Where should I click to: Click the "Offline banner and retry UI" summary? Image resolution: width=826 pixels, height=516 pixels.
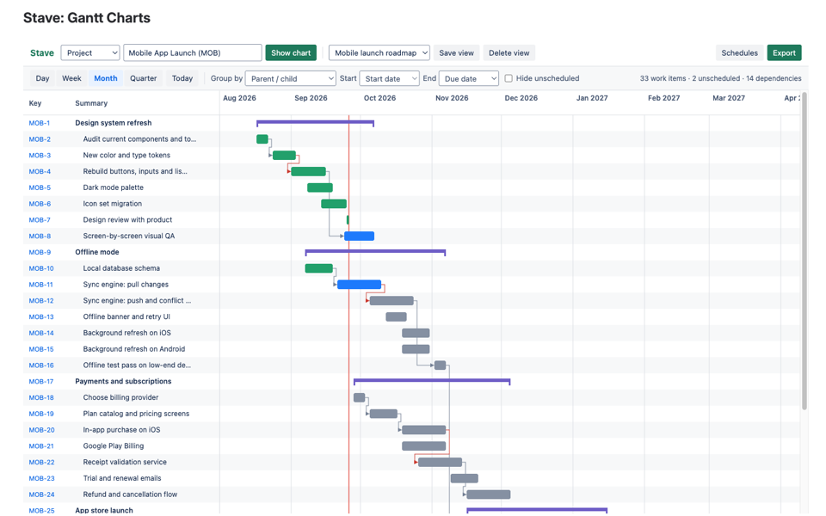tap(126, 317)
